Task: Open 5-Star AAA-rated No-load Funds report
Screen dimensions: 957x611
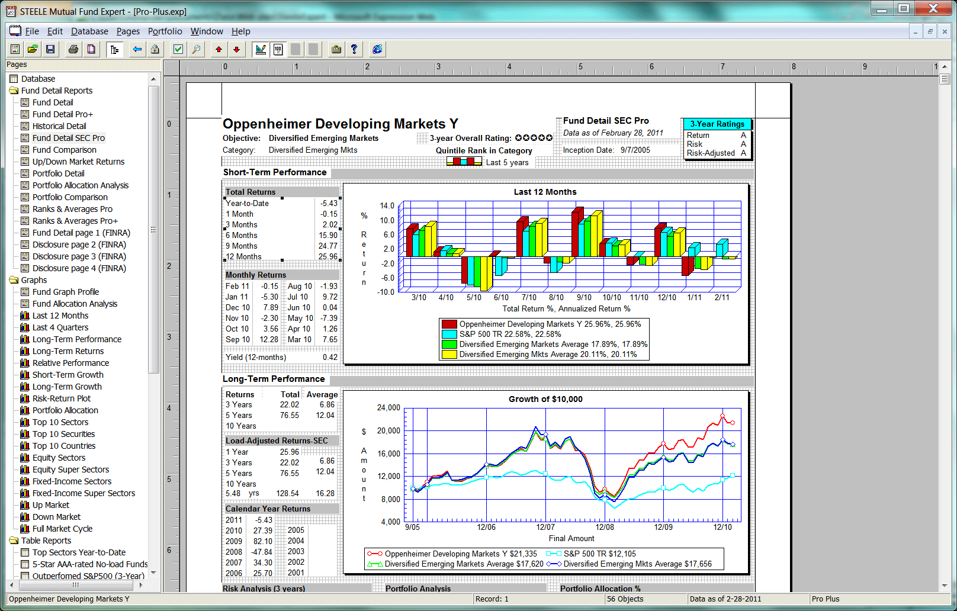Action: coord(90,564)
